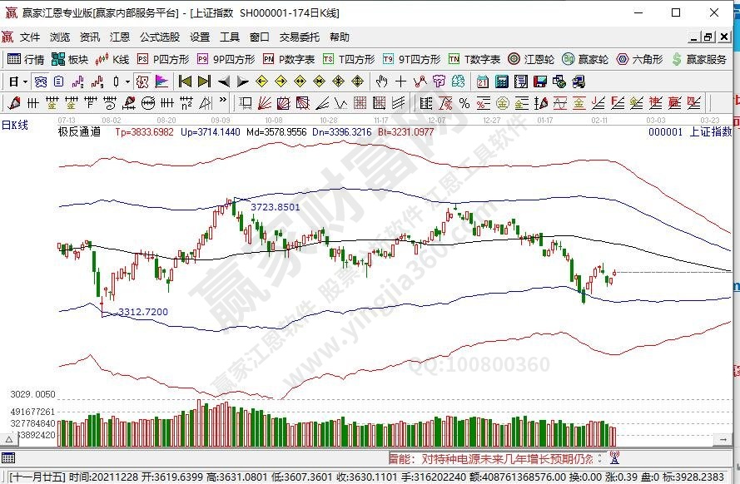Step back with the black left triangle
Image resolution: width=740 pixels, height=484 pixels.
(x=224, y=82)
